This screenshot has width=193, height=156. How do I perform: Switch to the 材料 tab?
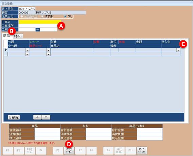pyautogui.click(x=17, y=36)
